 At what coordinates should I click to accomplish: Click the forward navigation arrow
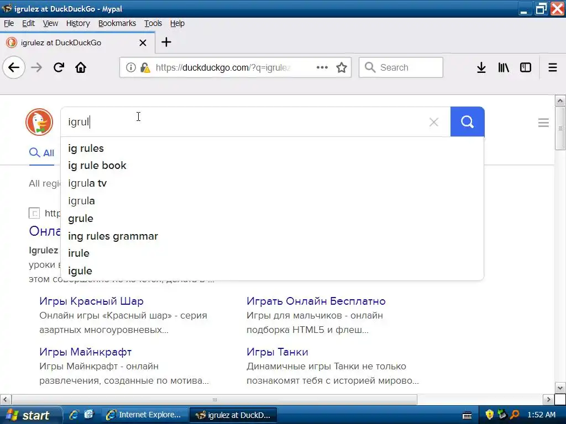pos(36,67)
